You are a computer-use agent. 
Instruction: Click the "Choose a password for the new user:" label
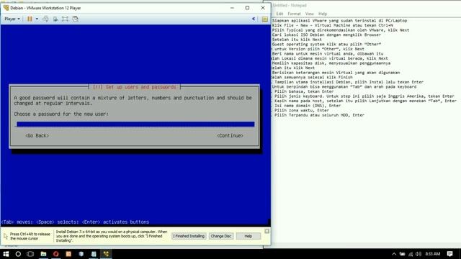pyautogui.click(x=61, y=114)
